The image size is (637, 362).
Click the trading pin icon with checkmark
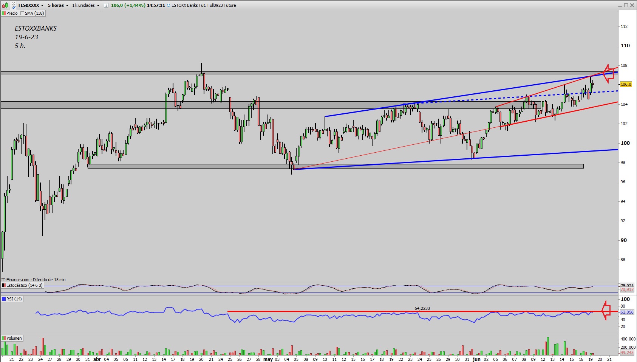(x=13, y=5)
